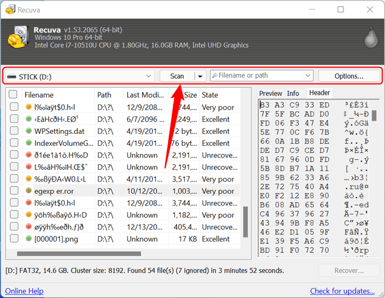Check the box for WPSettings.dat
The width and height of the screenshot is (385, 298).
14,131
